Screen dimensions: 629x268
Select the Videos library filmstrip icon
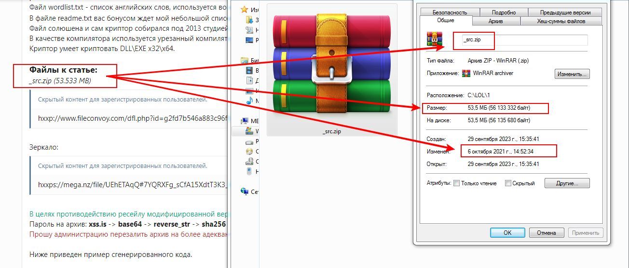[249, 70]
